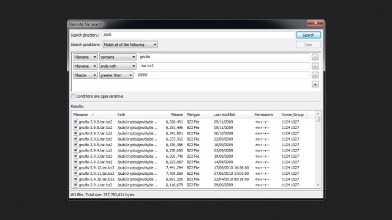
Task: Sort results by Filetype column header
Action: click(x=198, y=115)
